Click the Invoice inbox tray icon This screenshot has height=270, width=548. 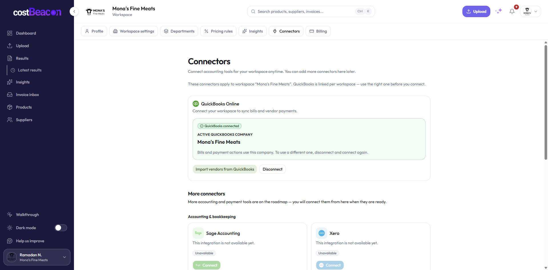tap(10, 95)
